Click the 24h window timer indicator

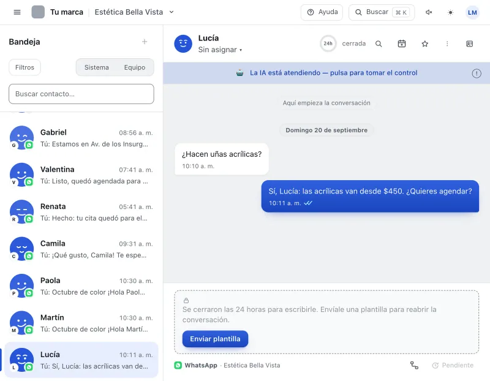[328, 43]
